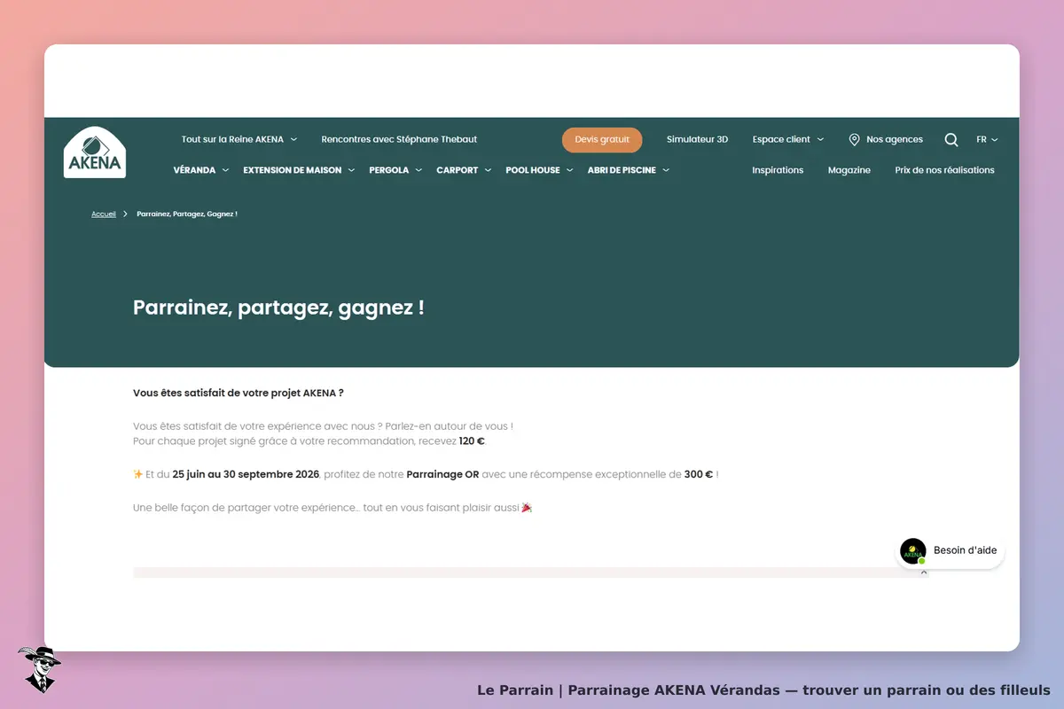Click Tout sur la Reine AKENA link

point(232,140)
